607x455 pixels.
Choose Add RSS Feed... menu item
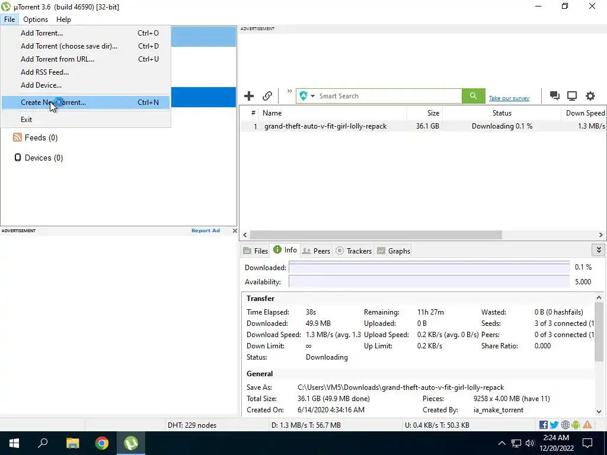tap(85, 72)
